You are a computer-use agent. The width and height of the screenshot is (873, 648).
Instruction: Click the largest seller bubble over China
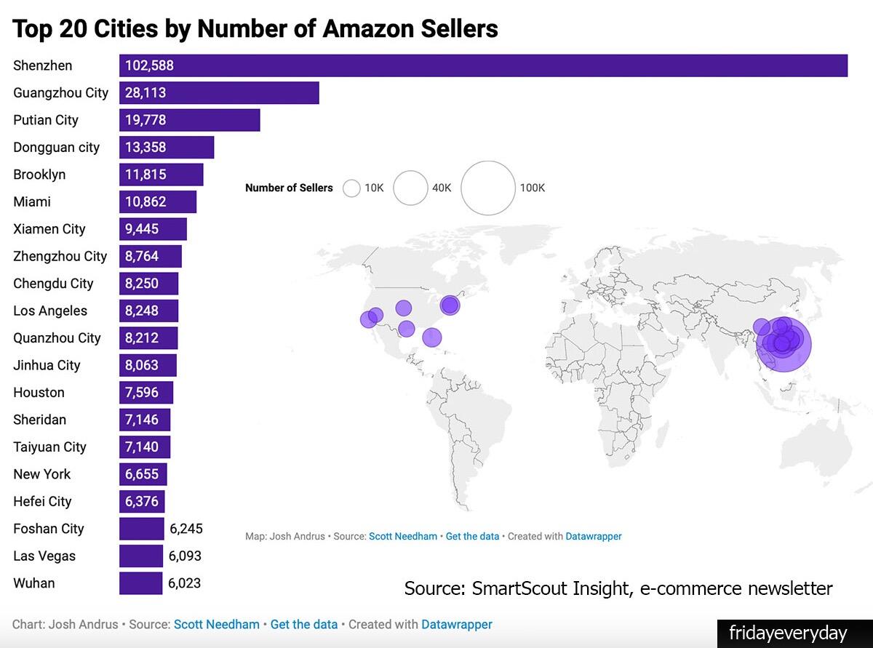coord(784,344)
